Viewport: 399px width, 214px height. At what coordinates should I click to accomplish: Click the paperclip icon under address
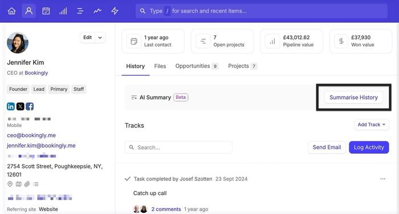pyautogui.click(x=27, y=184)
